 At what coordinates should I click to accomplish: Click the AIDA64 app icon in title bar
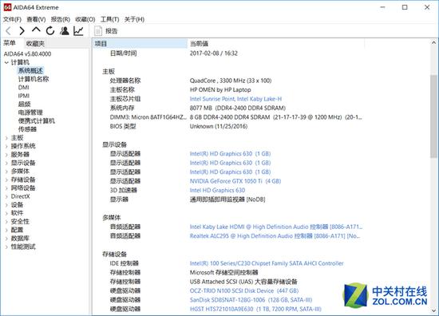7,7
